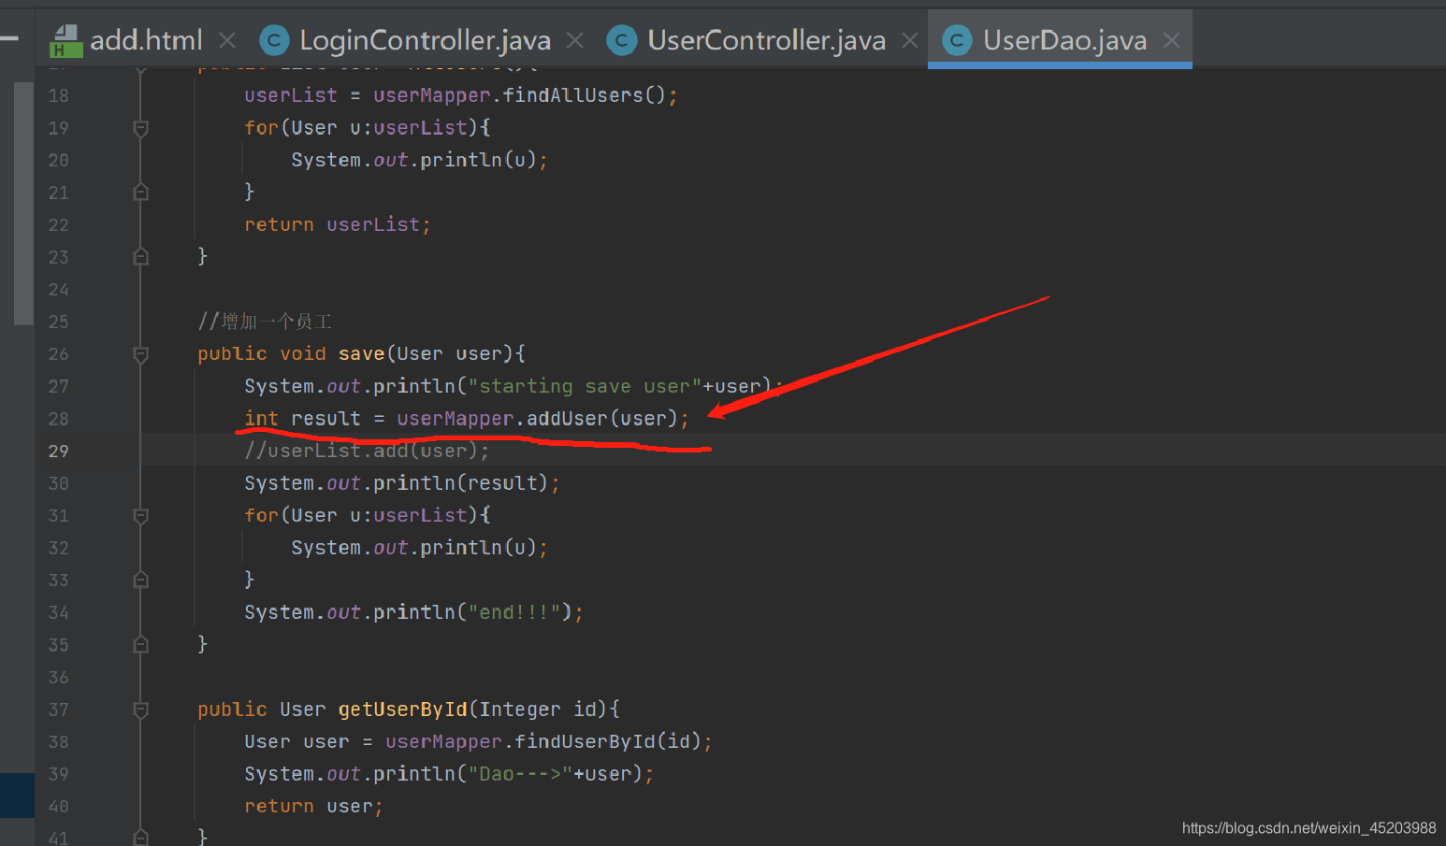
Task: Click the LoginController.java class icon
Action: pos(273,40)
